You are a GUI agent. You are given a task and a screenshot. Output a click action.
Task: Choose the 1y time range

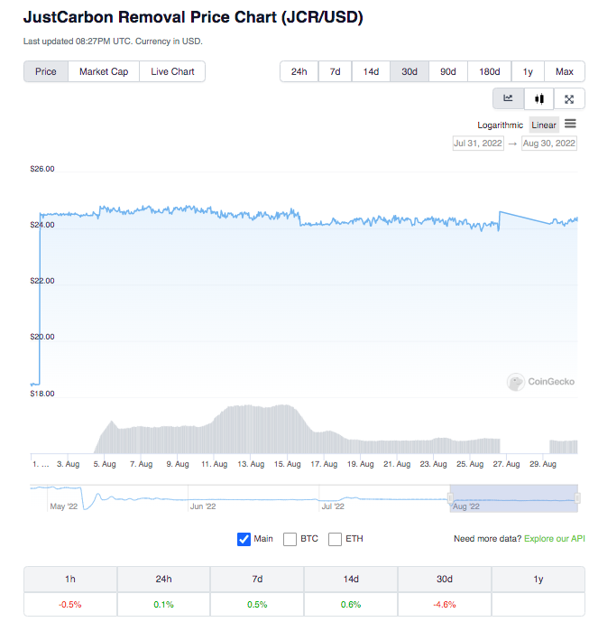click(x=528, y=71)
